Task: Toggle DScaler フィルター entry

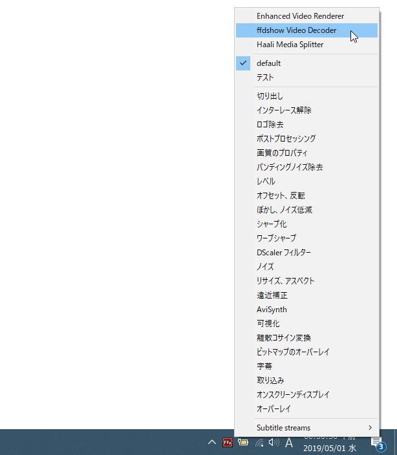Action: point(306,253)
